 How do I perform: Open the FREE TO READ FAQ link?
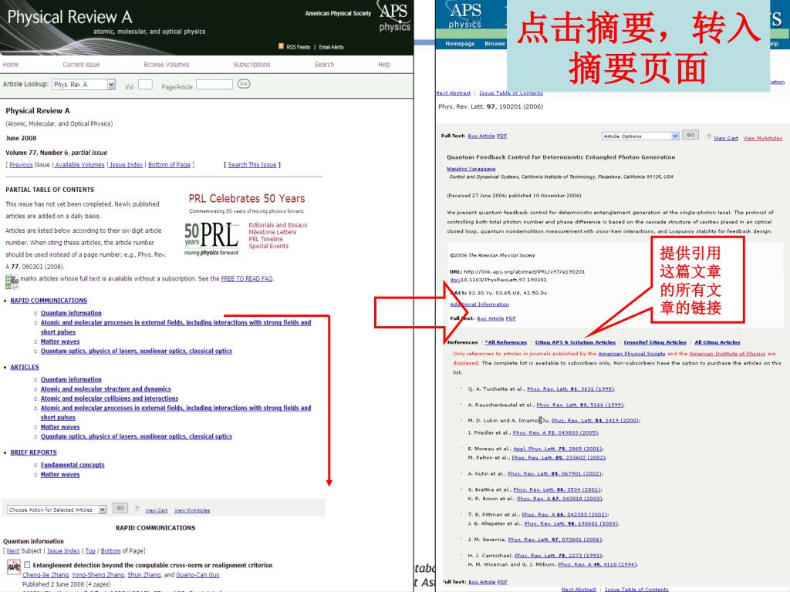click(x=247, y=278)
